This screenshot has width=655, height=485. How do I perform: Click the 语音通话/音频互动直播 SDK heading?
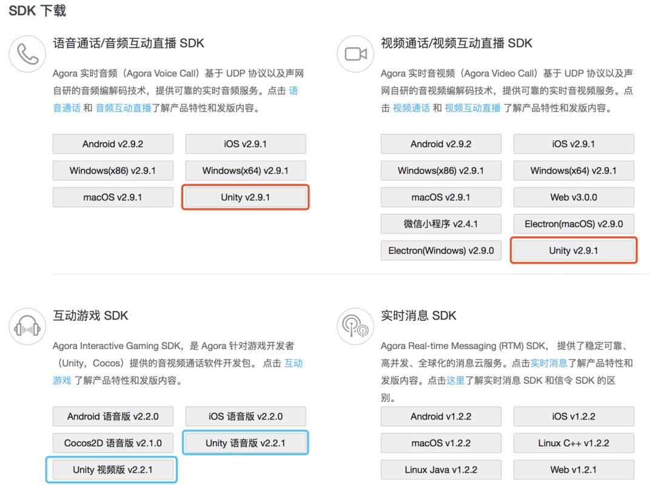(x=128, y=43)
